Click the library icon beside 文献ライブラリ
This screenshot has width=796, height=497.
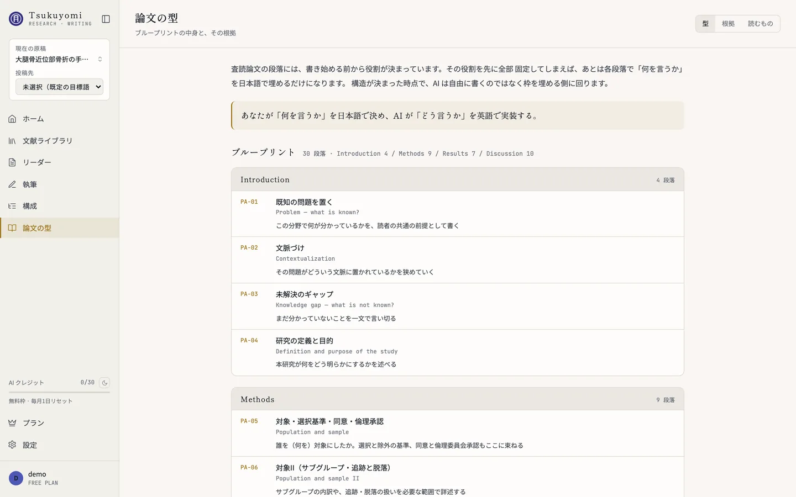click(x=12, y=141)
